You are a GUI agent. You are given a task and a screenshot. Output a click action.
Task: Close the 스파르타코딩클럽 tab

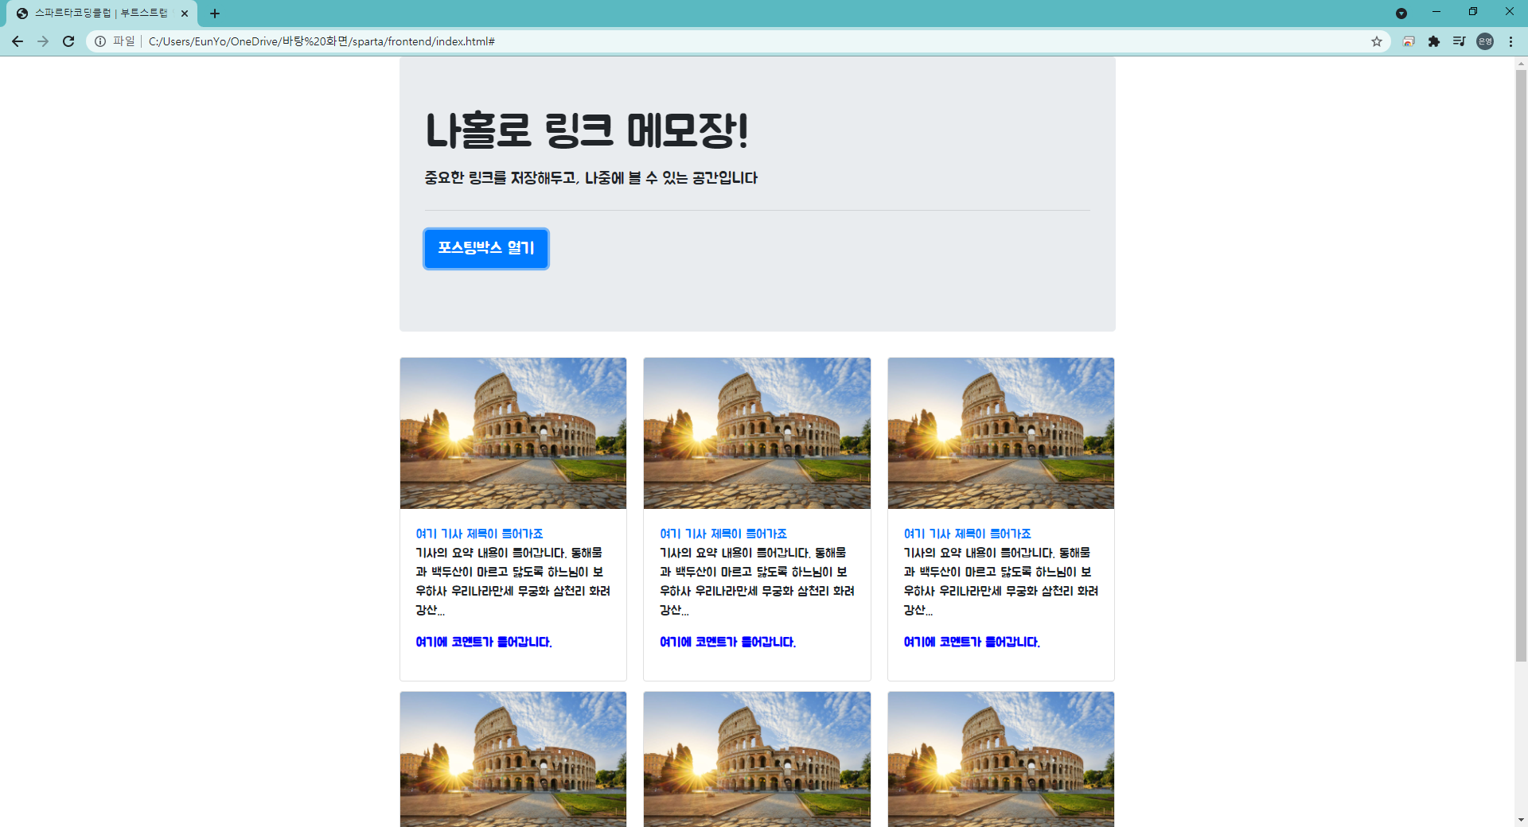click(x=185, y=14)
